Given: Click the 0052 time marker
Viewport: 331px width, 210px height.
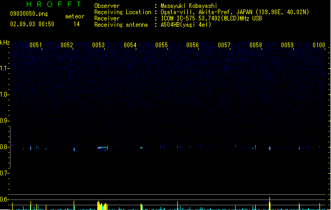Looking at the screenshot, I should tap(67, 45).
